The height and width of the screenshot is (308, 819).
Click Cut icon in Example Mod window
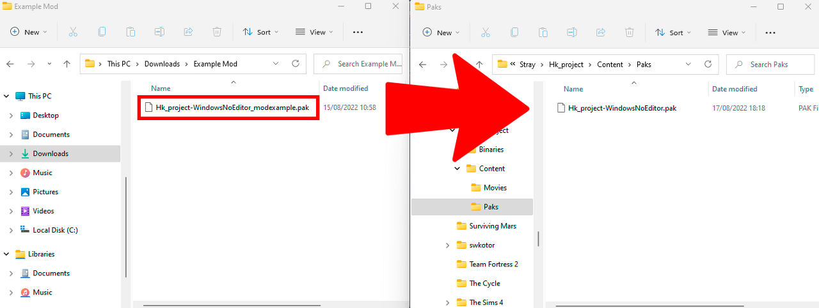[x=73, y=32]
